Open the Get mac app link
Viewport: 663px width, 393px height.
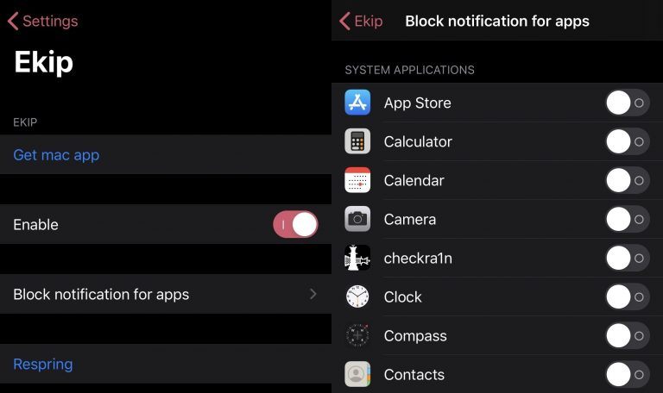pyautogui.click(x=56, y=155)
